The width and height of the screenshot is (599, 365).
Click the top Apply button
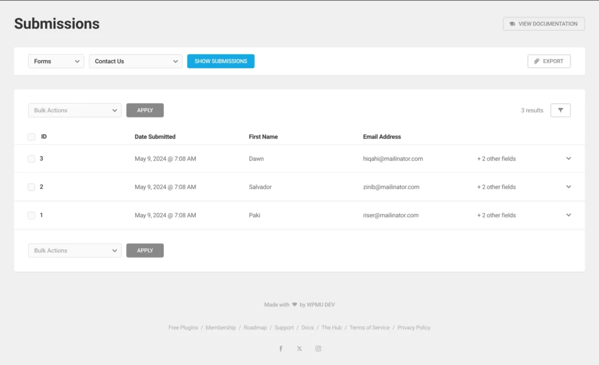tap(145, 110)
